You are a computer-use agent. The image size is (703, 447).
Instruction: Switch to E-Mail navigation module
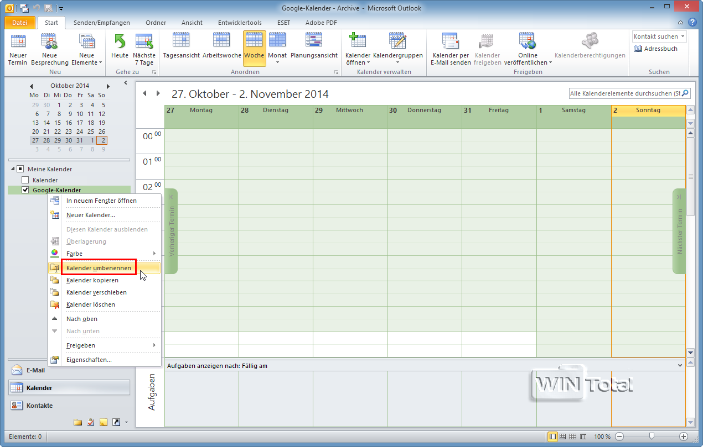69,370
